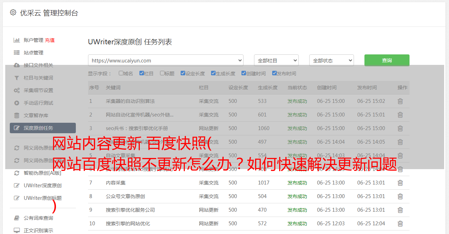Image resolution: width=449 pixels, height=234 pixels.
Task: Click the 站点管理 server icon
Action: pyautogui.click(x=16, y=53)
